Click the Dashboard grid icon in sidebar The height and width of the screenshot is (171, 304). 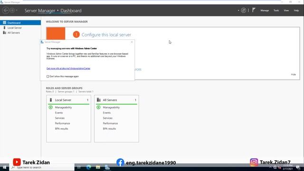4,23
